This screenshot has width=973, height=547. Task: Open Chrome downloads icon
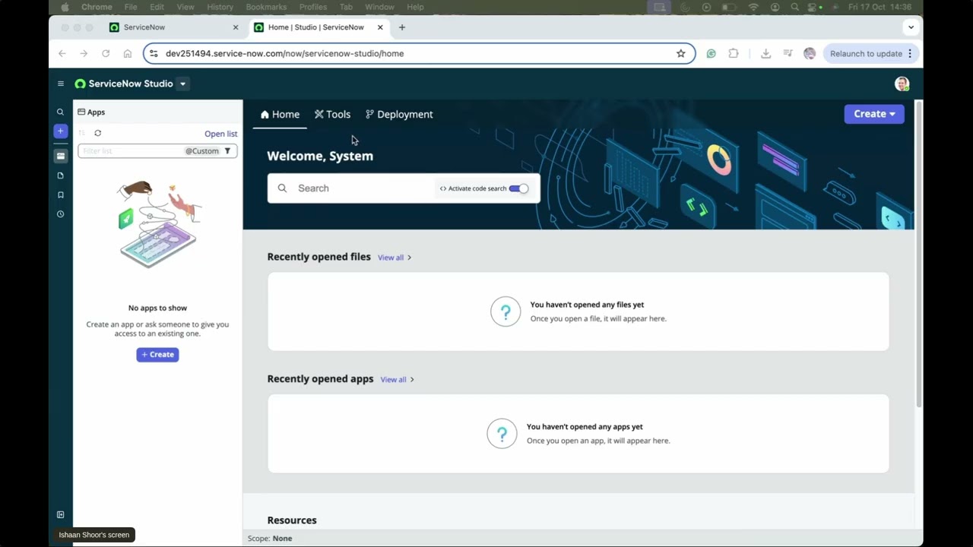point(765,53)
